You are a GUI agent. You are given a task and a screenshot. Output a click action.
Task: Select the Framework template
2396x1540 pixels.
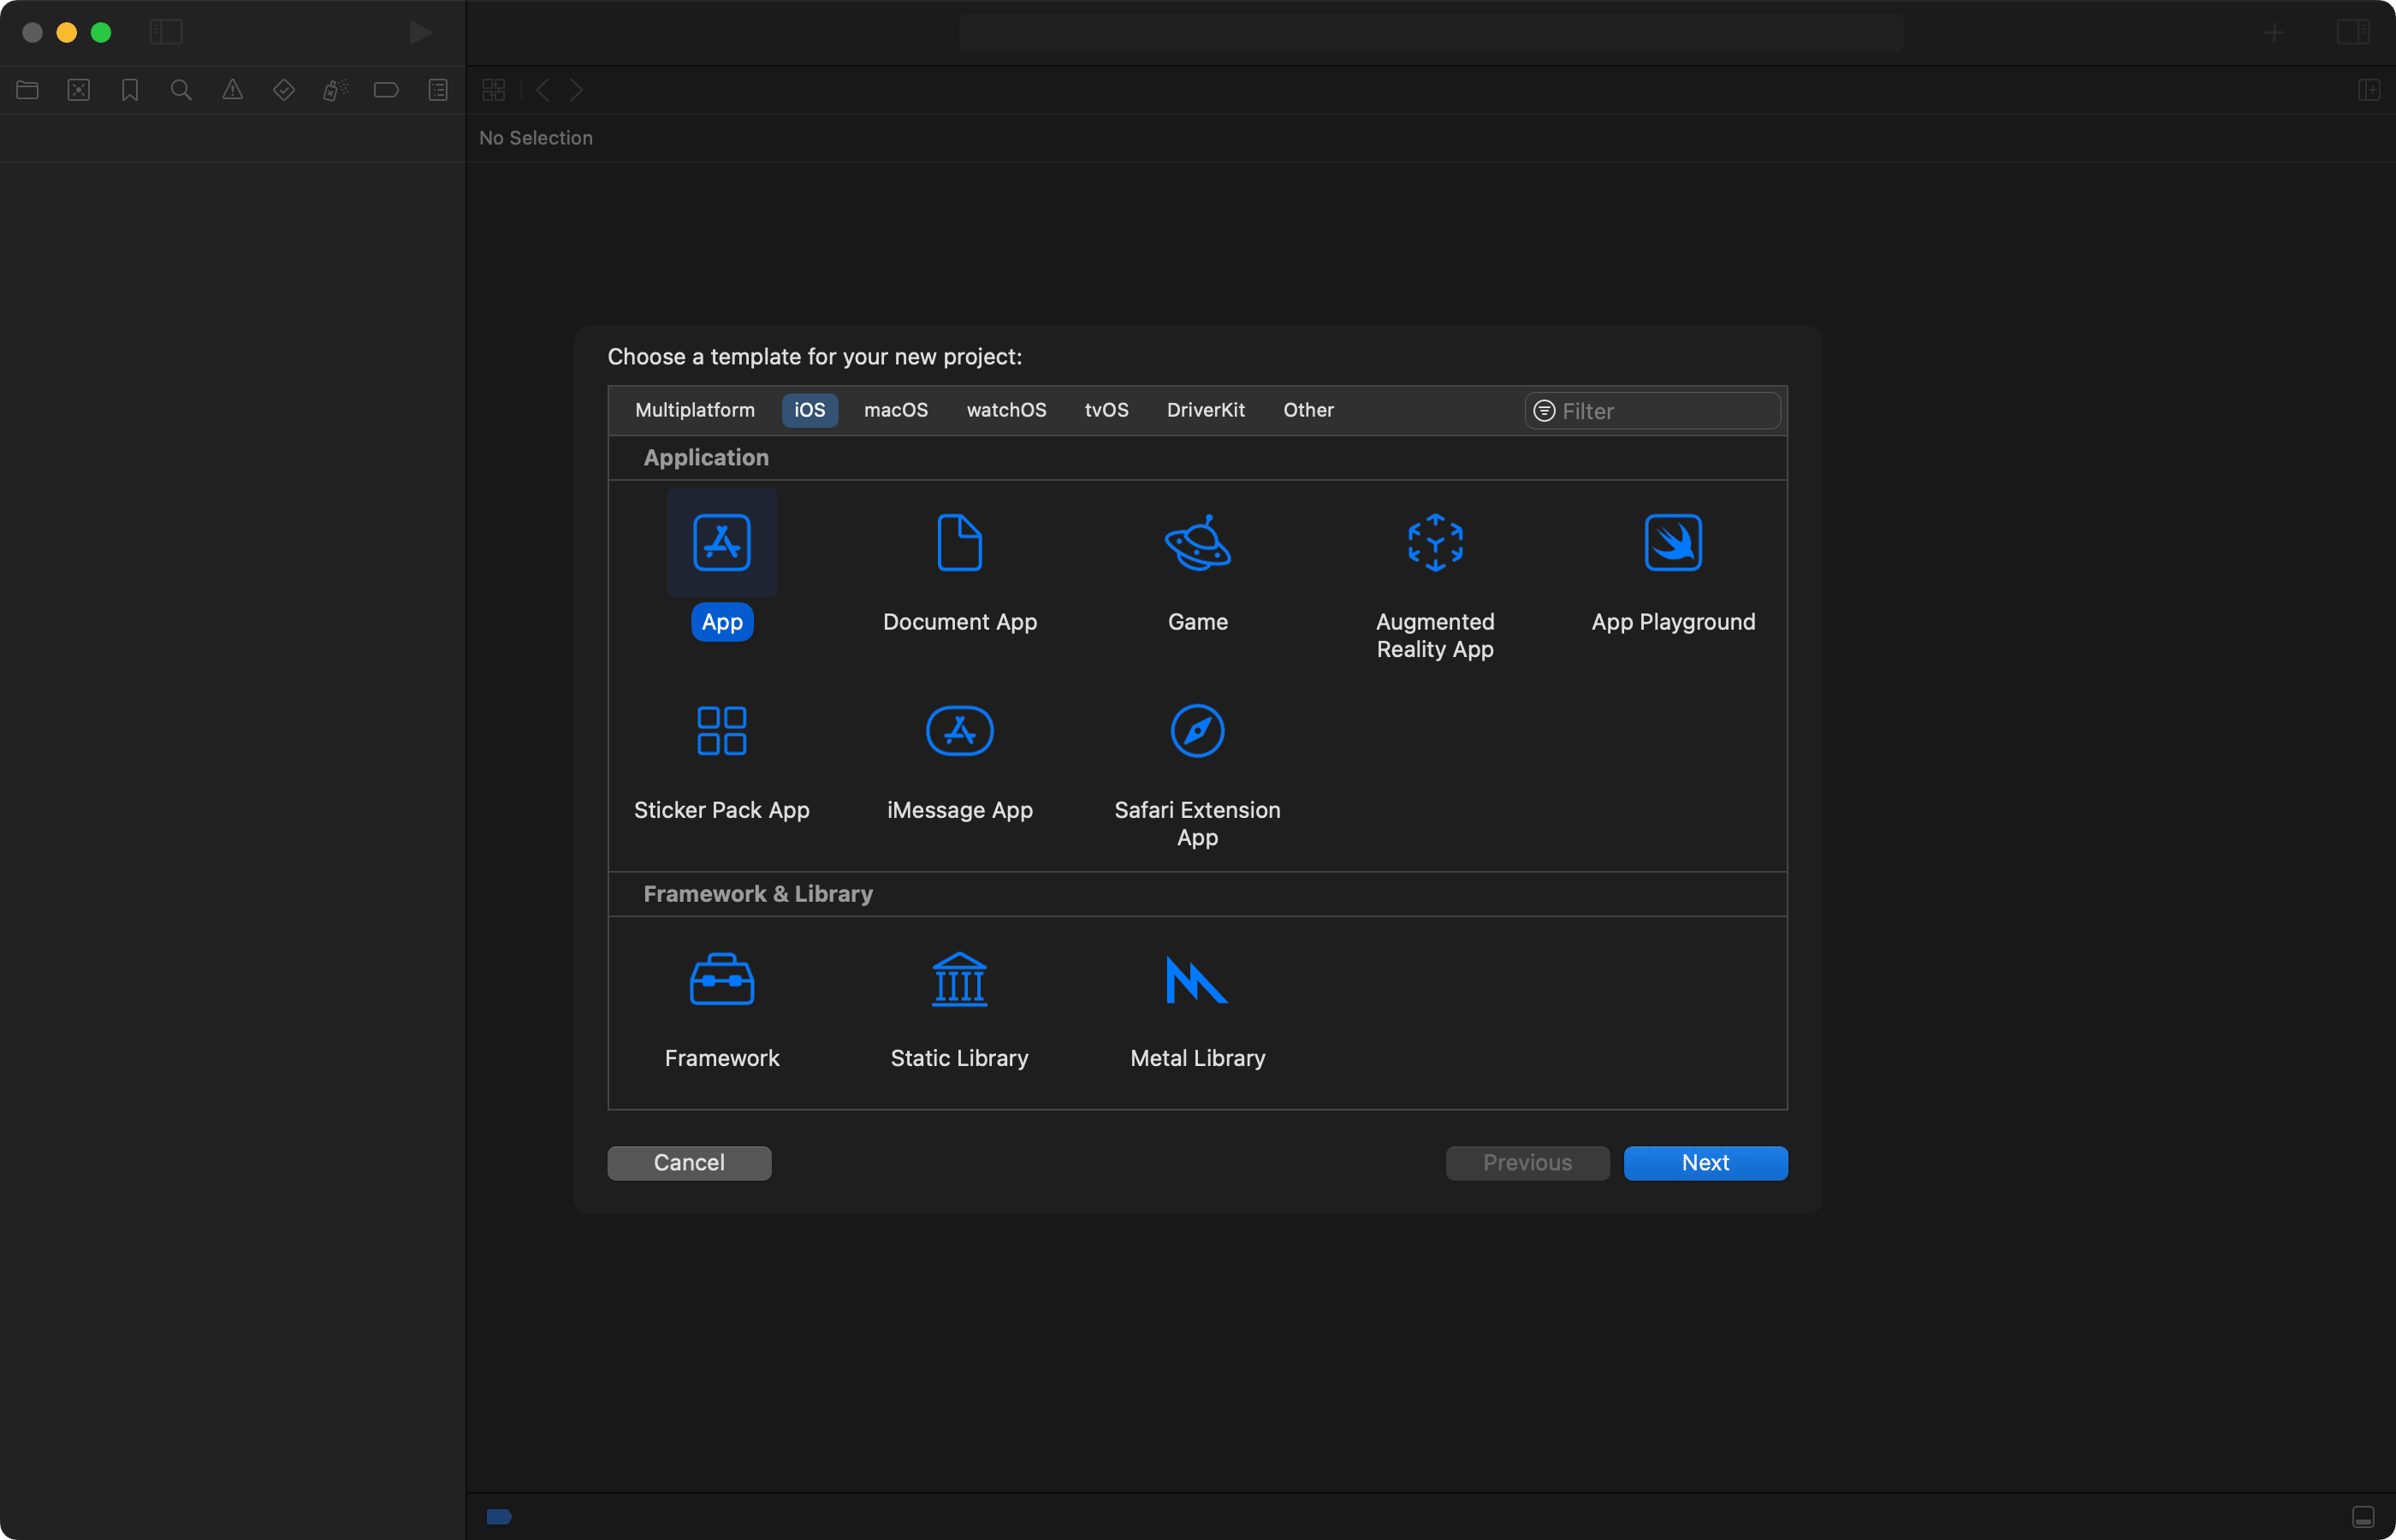(721, 979)
